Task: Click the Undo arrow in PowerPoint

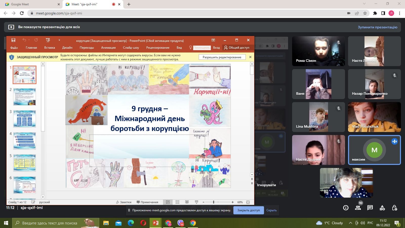Action: [x=24, y=40]
